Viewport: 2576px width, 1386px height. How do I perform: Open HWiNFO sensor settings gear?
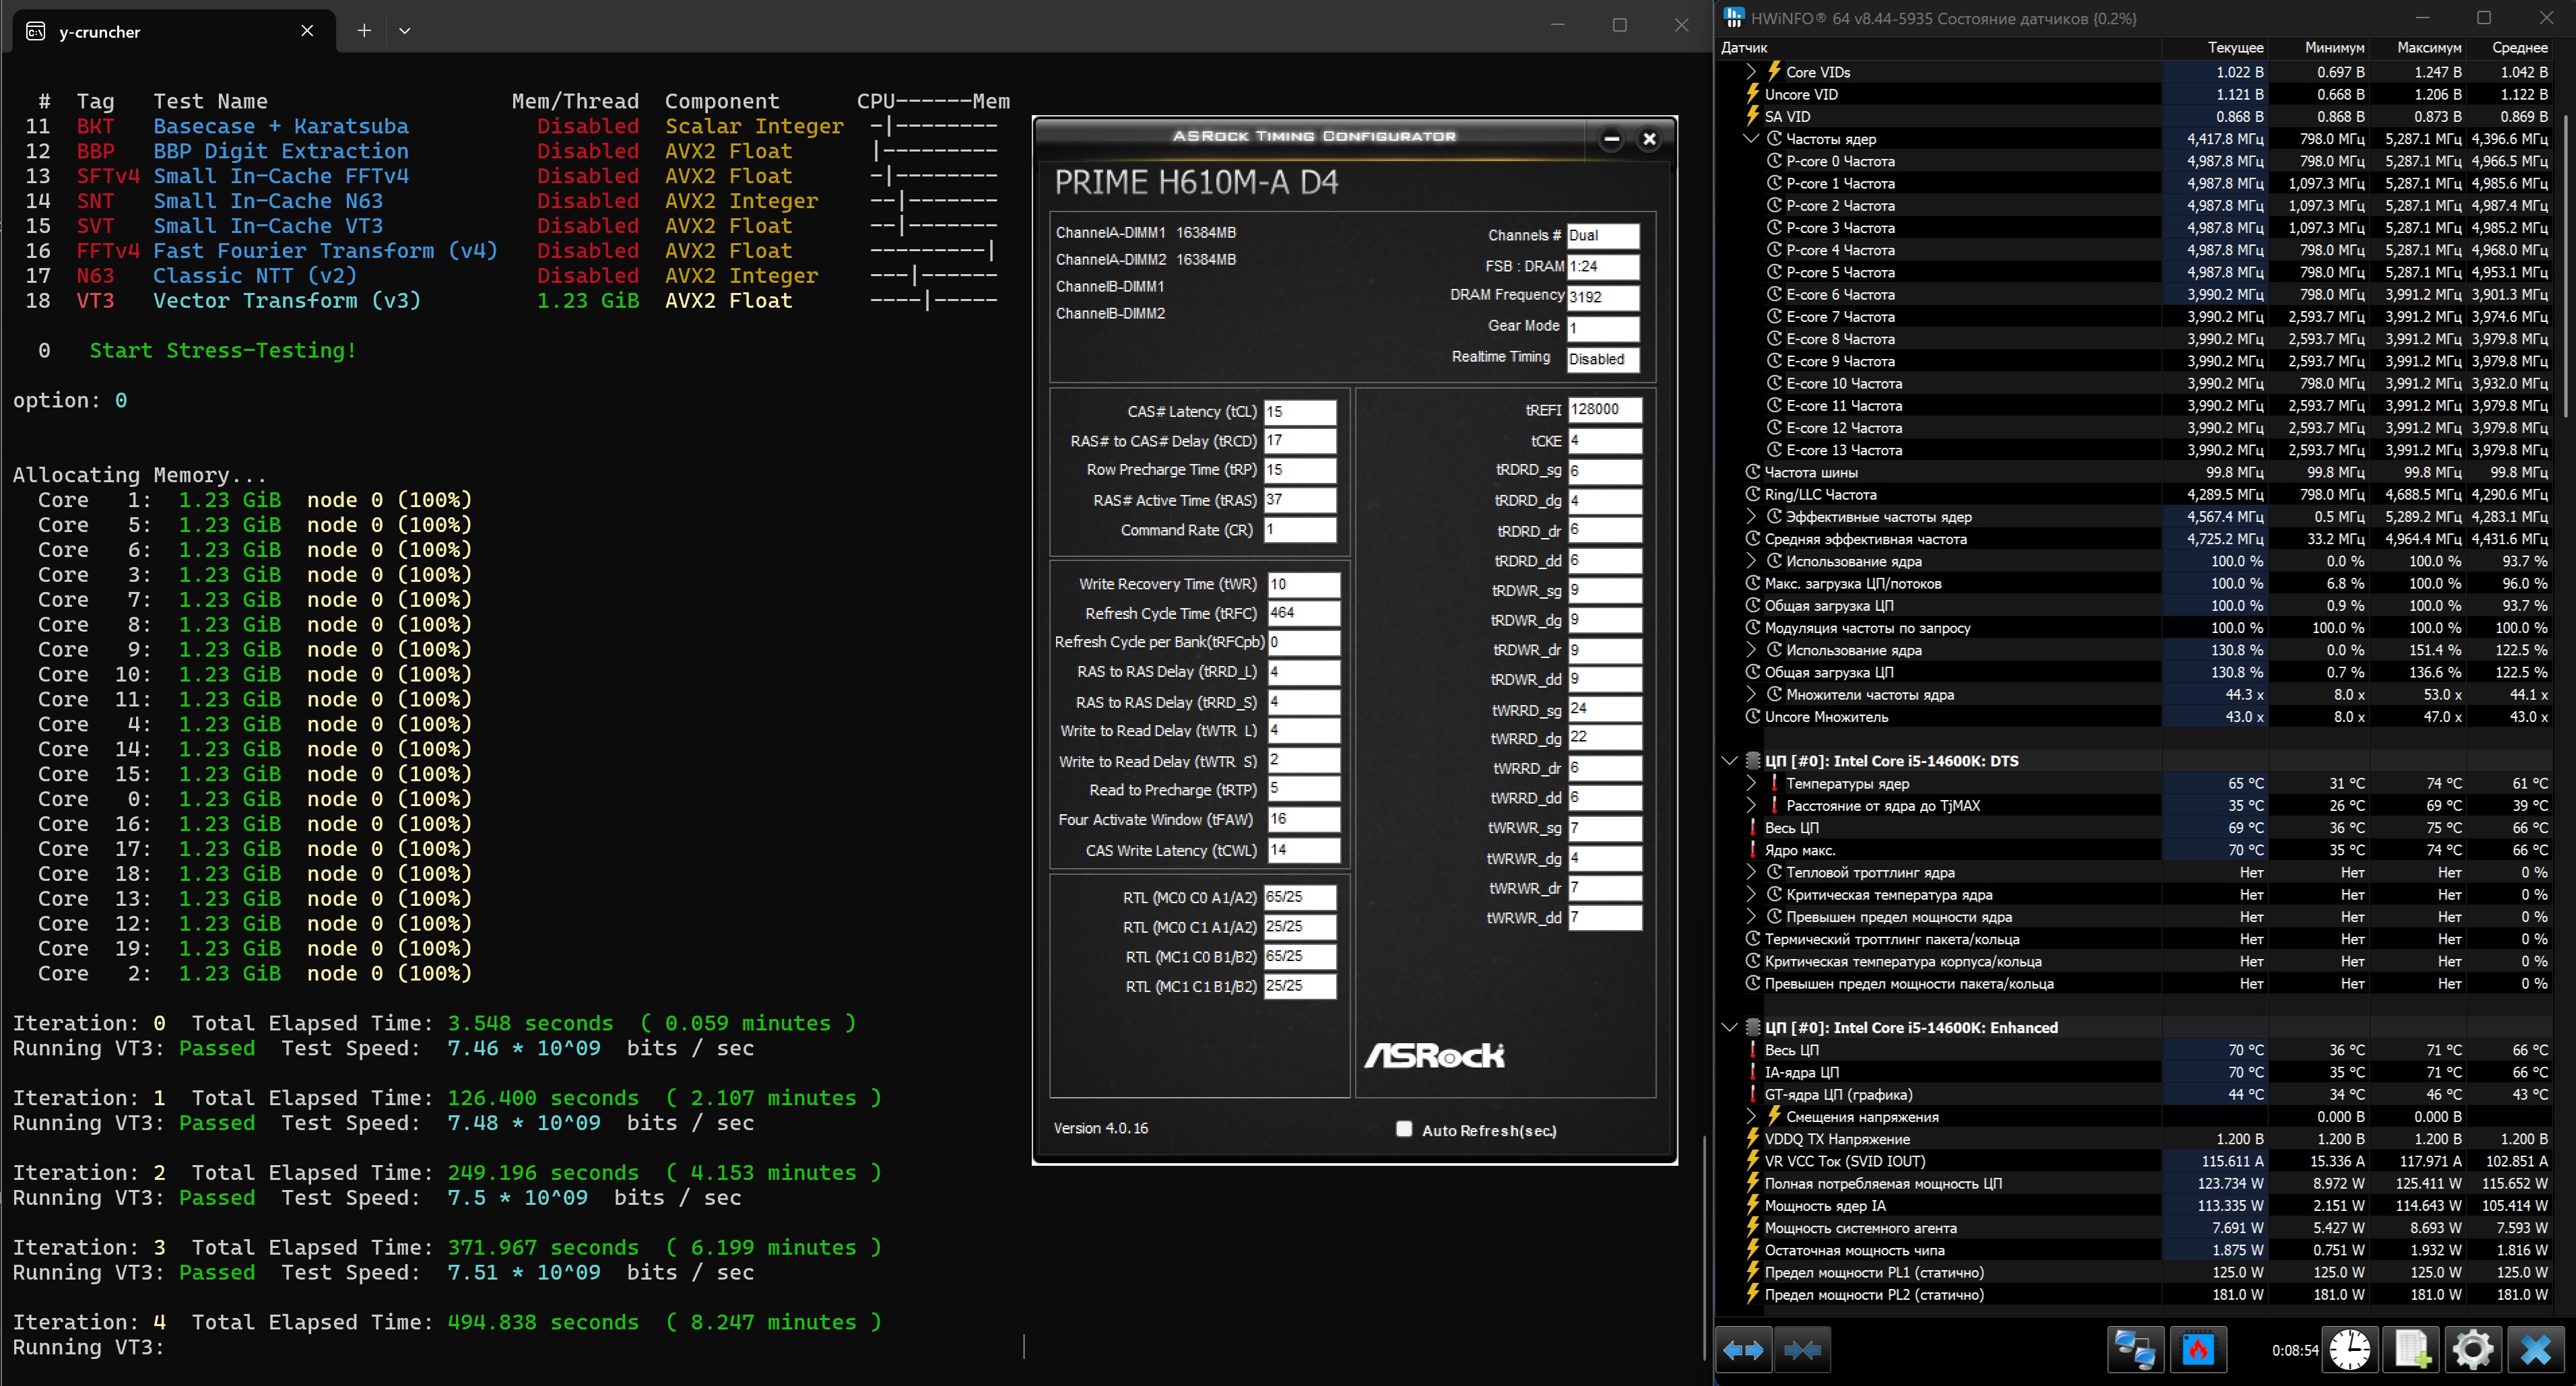(2473, 1351)
